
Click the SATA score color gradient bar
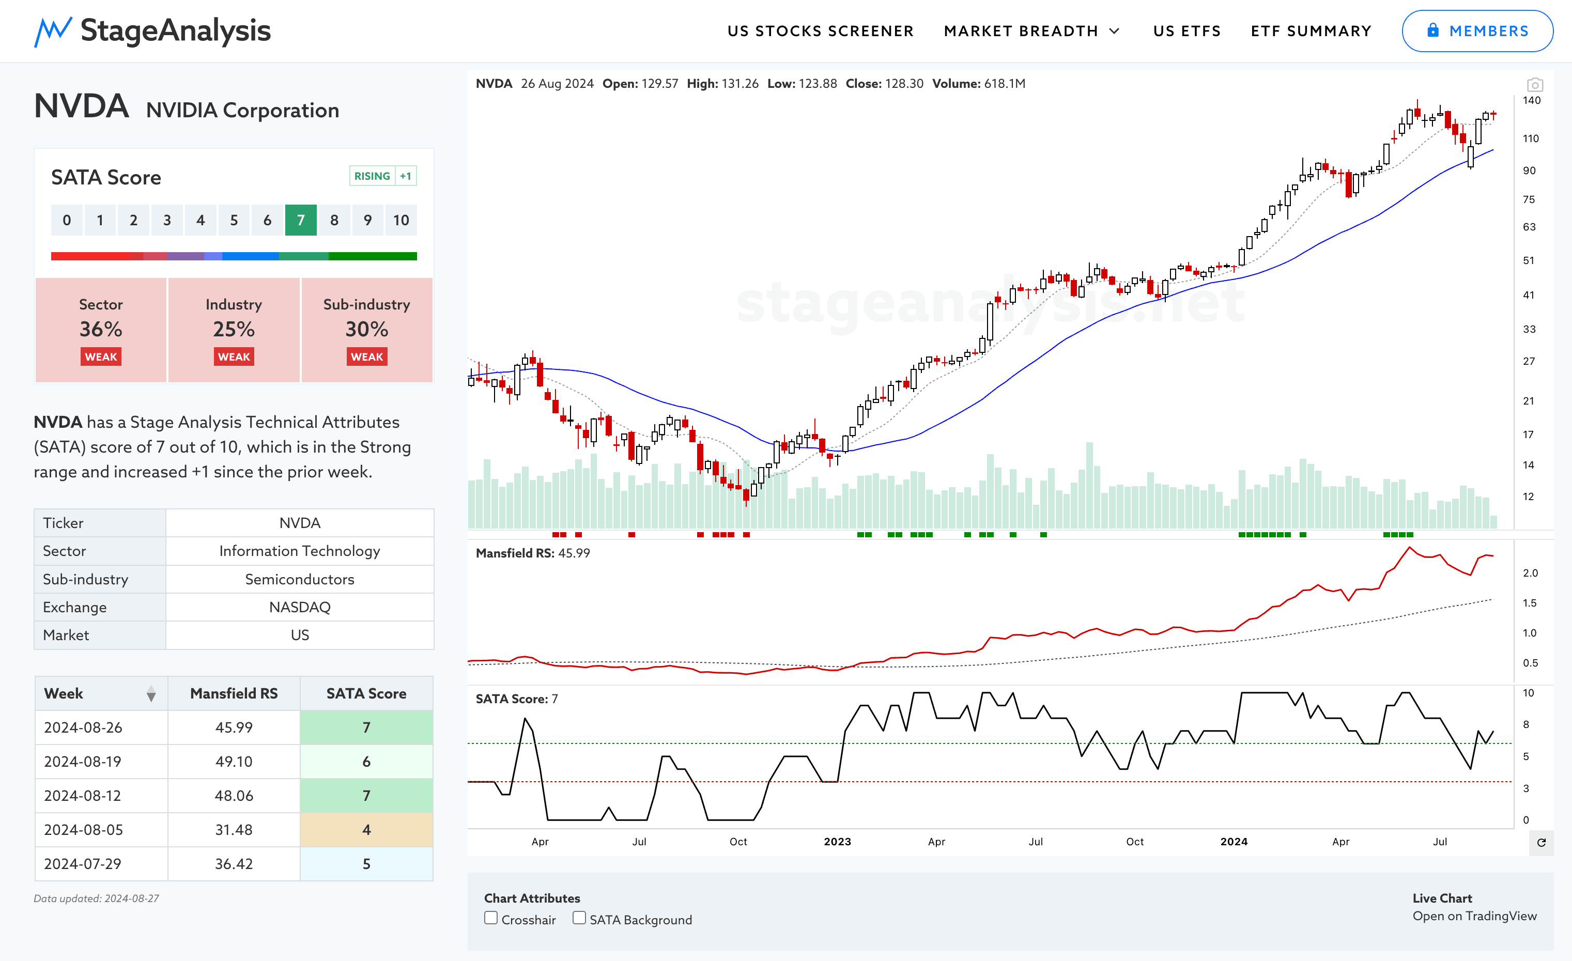point(234,256)
